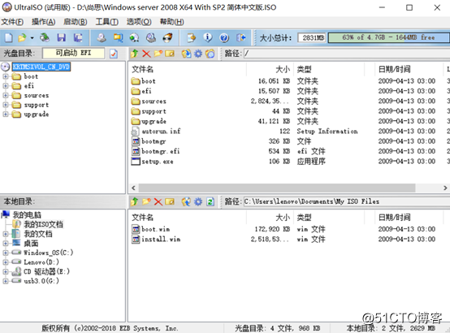The height and width of the screenshot is (333, 450).
Task: Expand the efi folder in disc tree
Action: click(x=6, y=86)
